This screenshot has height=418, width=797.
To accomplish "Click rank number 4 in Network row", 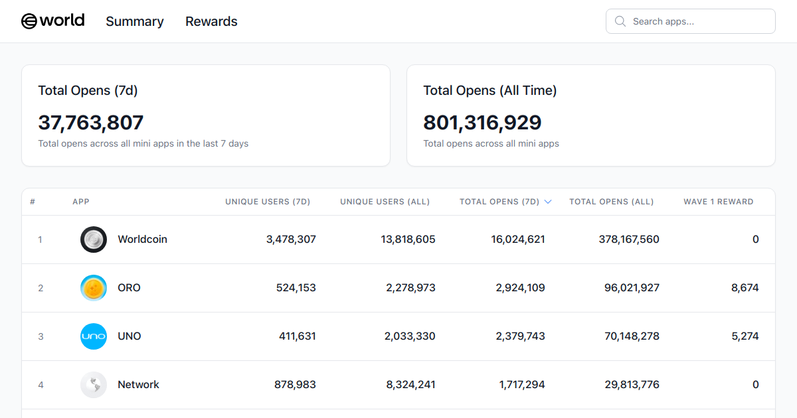I will pyautogui.click(x=41, y=385).
